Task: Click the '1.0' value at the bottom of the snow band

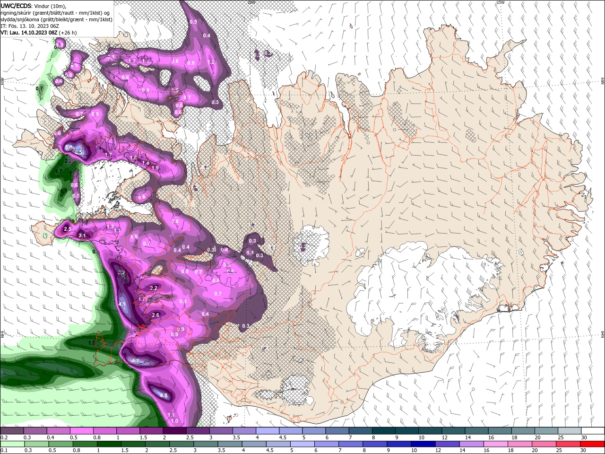Action: (174, 421)
